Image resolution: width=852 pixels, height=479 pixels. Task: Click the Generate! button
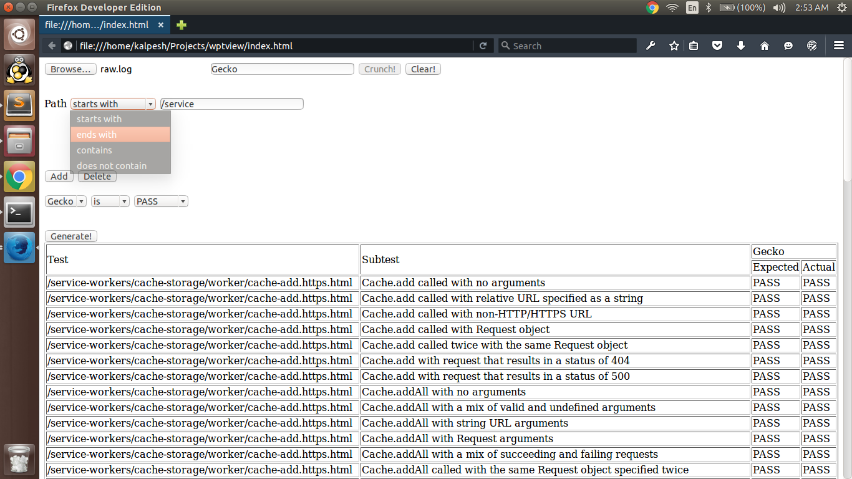[71, 236]
